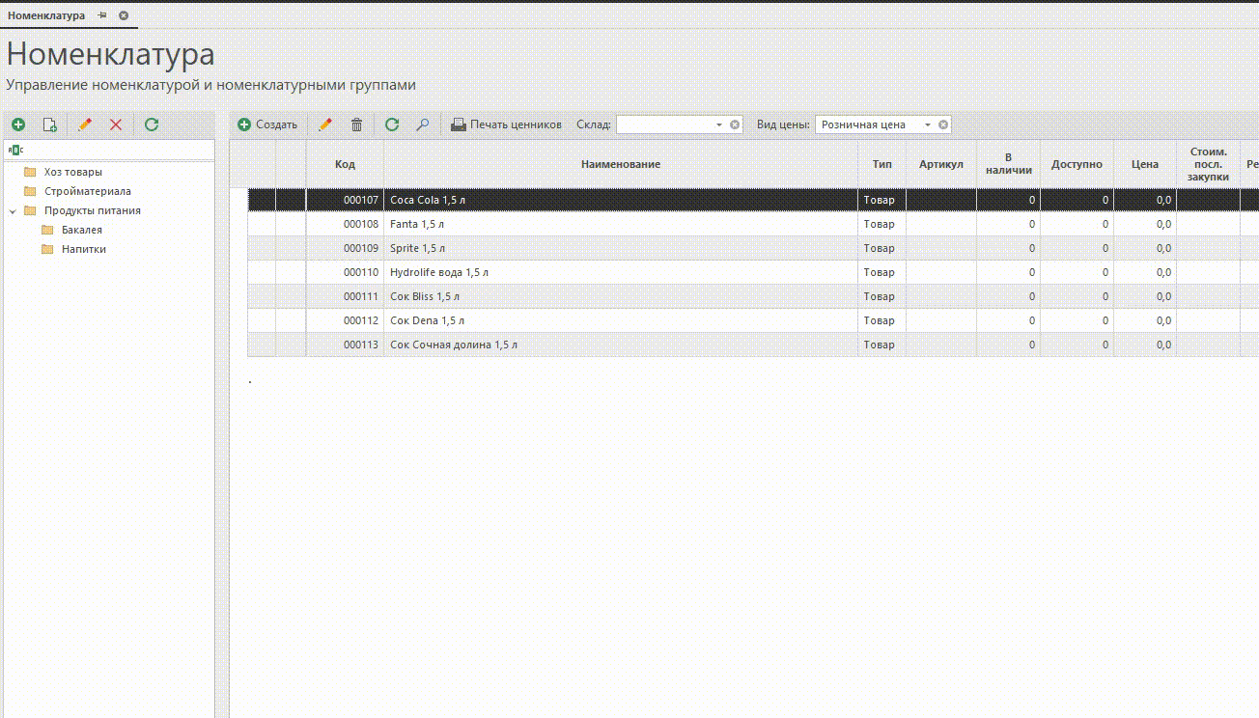Image resolution: width=1259 pixels, height=718 pixels.
Task: Open the Склад dropdown list
Action: (719, 124)
